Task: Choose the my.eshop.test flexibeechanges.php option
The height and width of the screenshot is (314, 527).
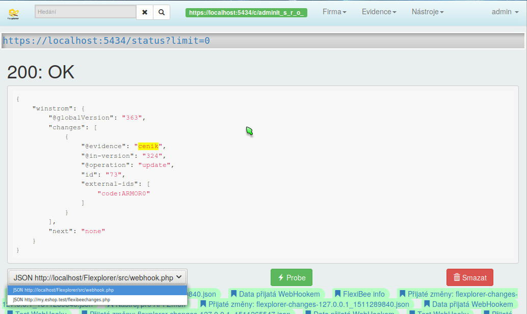Action: (x=97, y=300)
